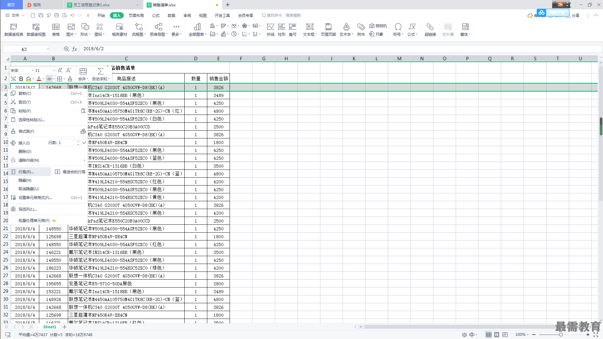603x339 pixels.
Task: Click the fx insert function button
Action: (x=74, y=49)
